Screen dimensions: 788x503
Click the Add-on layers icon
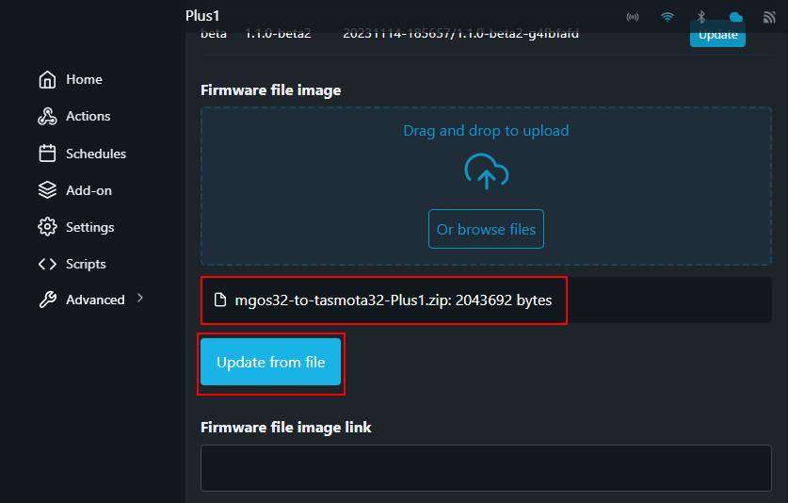pyautogui.click(x=47, y=190)
